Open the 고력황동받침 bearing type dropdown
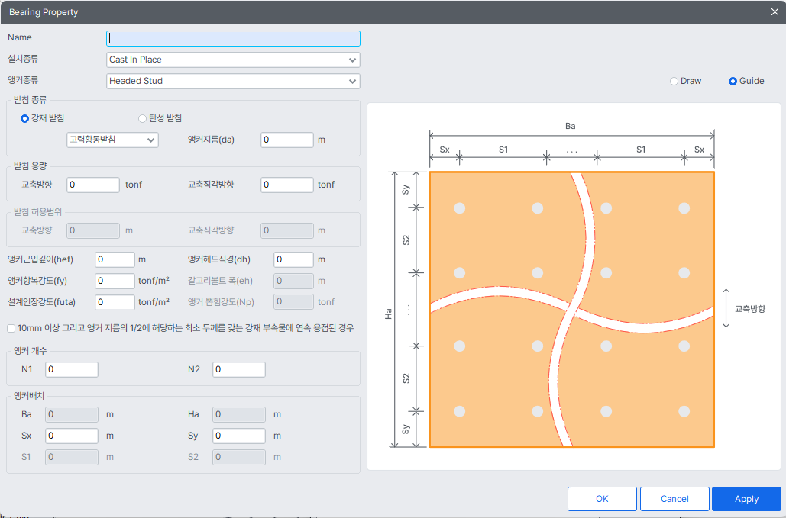786x518 pixels. (112, 140)
